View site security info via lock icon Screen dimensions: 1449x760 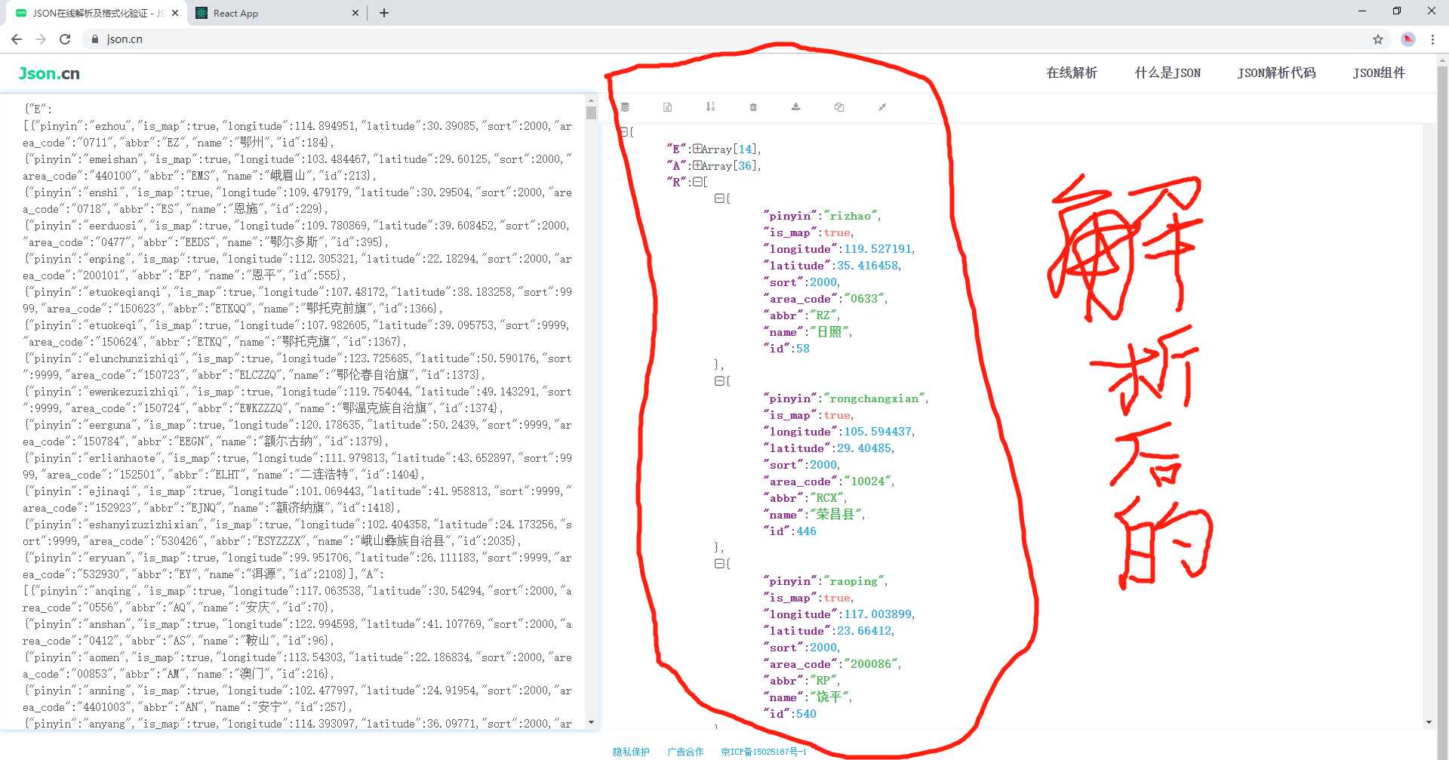point(94,39)
